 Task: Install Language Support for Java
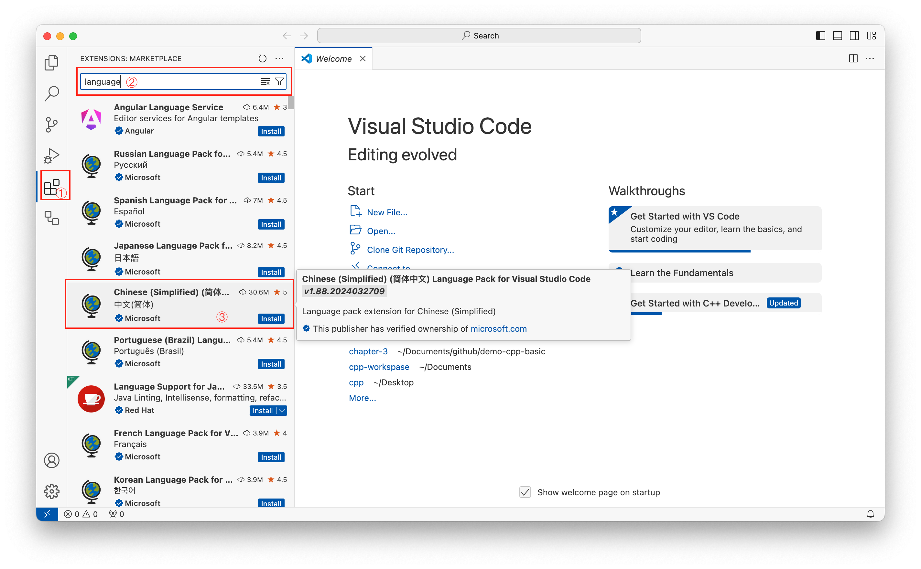tap(262, 411)
